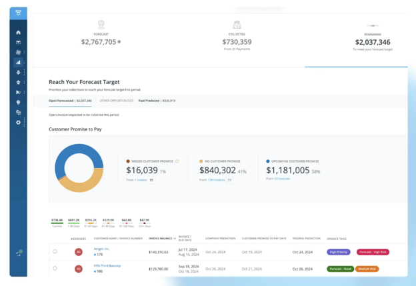Expand the submenu dots beside the settings gear

coord(25,123)
